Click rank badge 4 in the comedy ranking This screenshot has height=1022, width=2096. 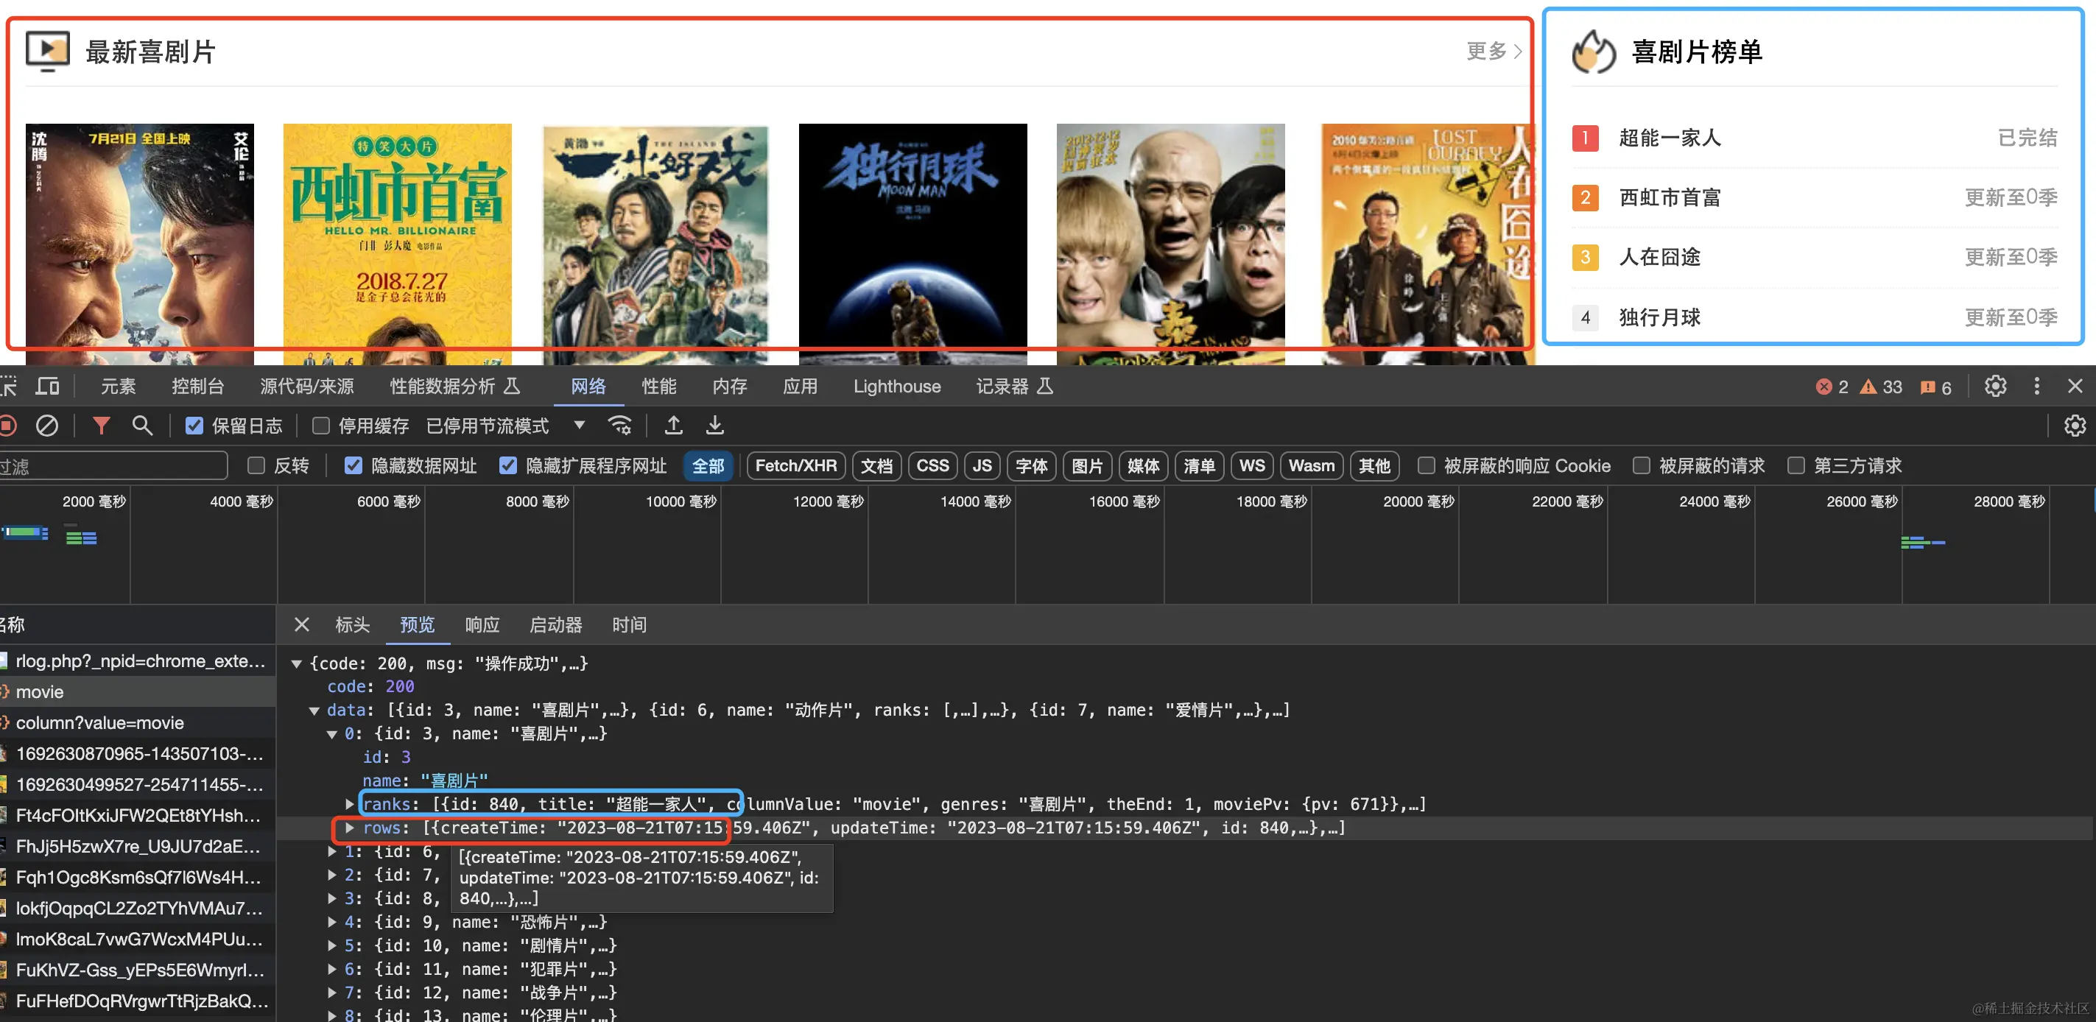1585,317
